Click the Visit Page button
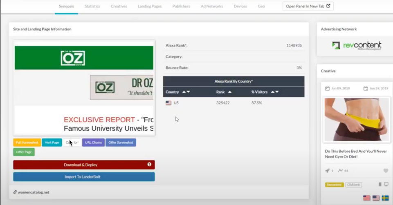This screenshot has width=393, height=205. [52, 143]
